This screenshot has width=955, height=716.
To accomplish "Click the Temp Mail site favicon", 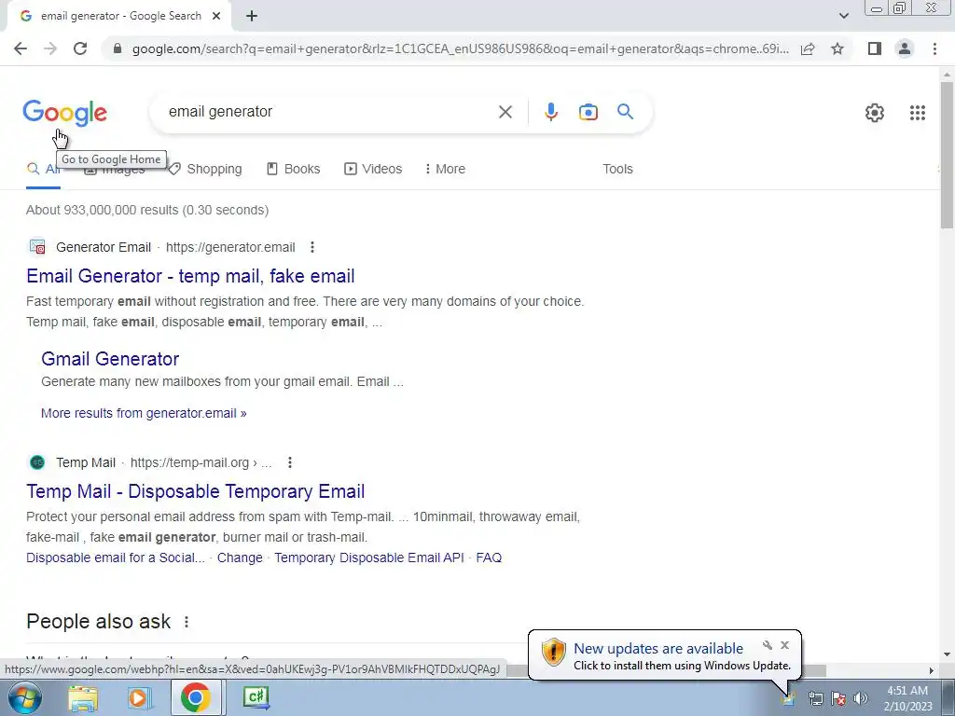I will (x=37, y=462).
